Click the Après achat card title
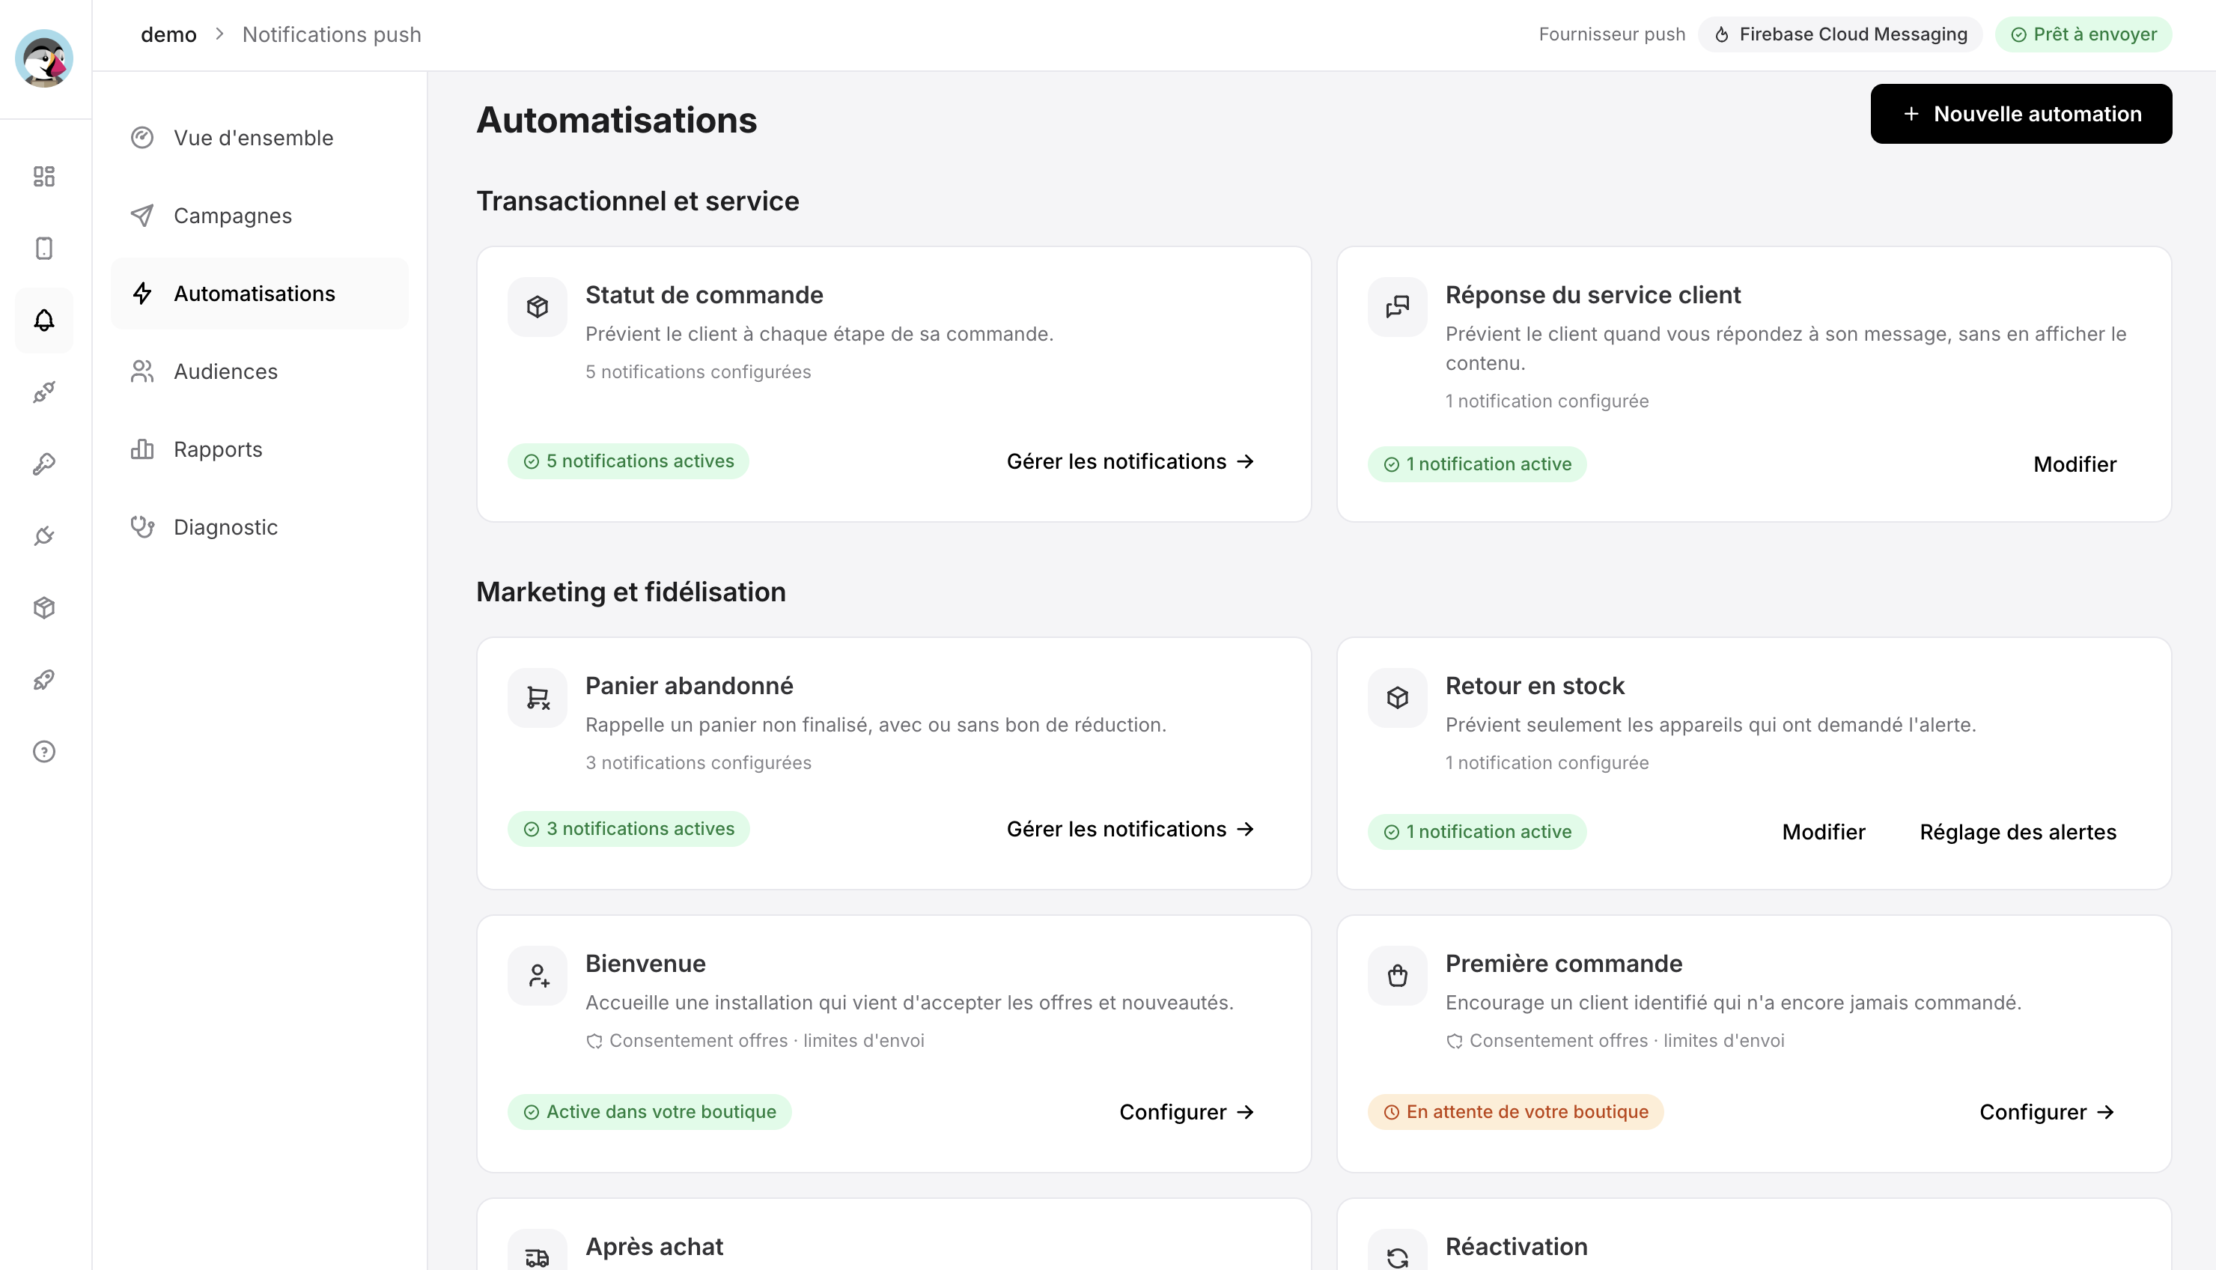The height and width of the screenshot is (1270, 2216). [654, 1248]
